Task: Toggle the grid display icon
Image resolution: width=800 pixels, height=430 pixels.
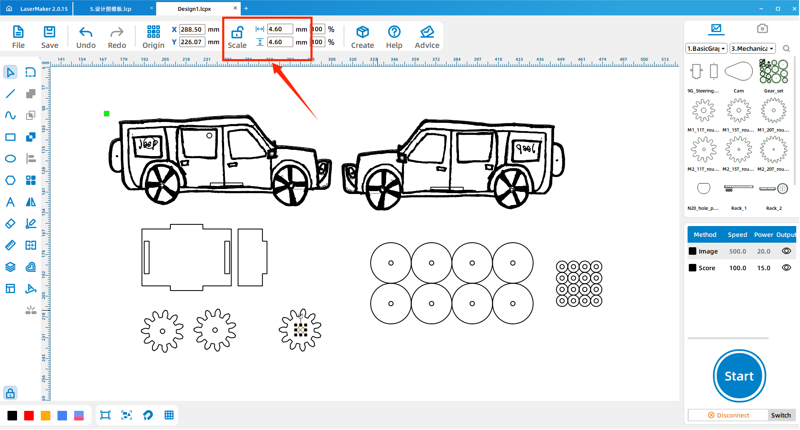Action: (x=169, y=415)
